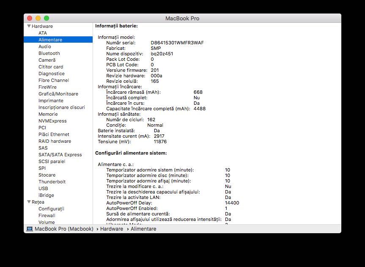The height and width of the screenshot is (267, 365).
Task: Click the AutoPowerOff Delay value 14400
Action: click(232, 203)
